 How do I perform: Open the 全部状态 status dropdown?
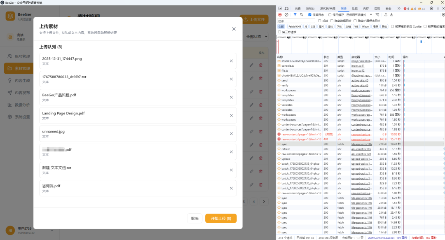pos(257,37)
